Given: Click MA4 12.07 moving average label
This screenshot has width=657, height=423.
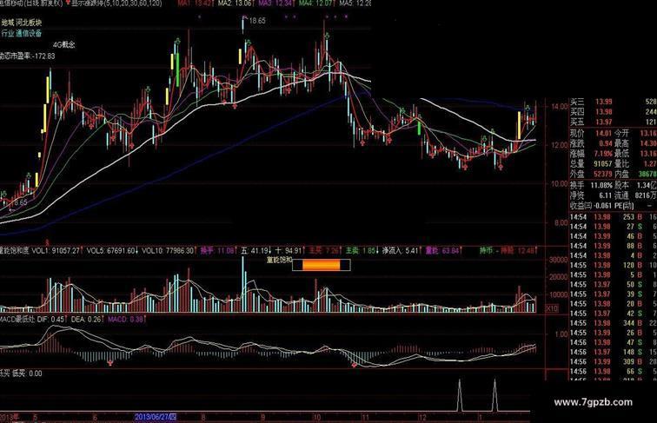Looking at the screenshot, I should [316, 3].
